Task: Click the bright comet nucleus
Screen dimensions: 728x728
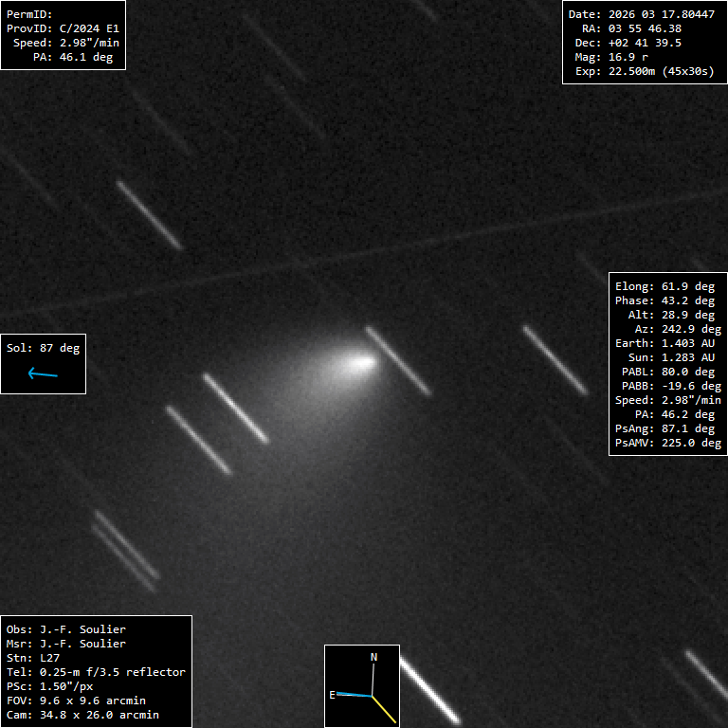Action: 362,361
